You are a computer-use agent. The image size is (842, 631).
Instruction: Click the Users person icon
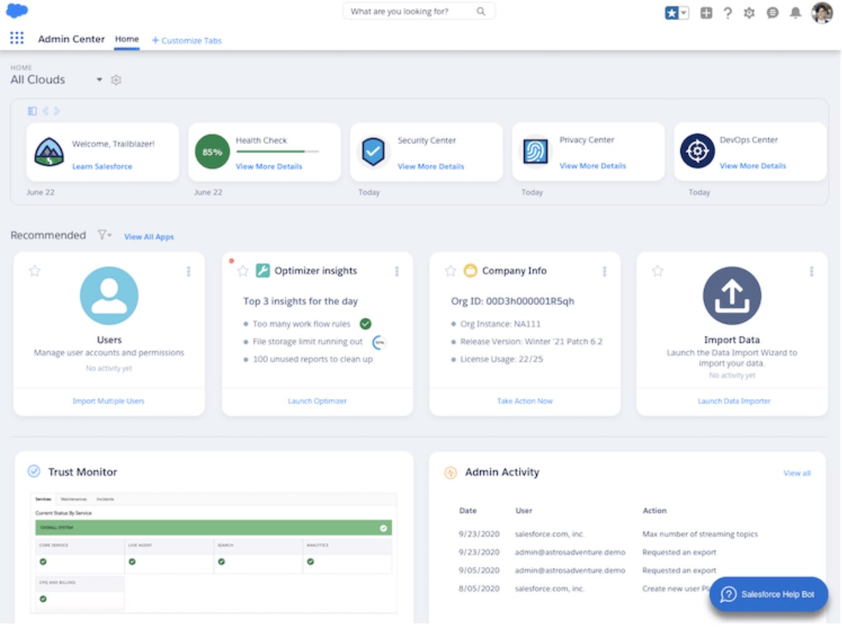[109, 296]
